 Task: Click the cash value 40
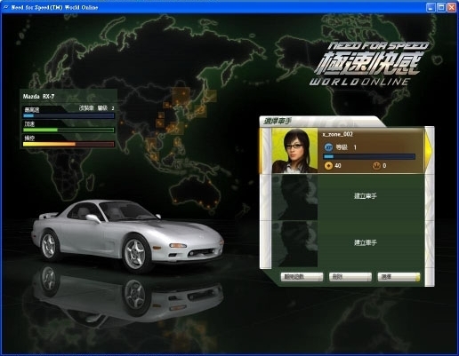(x=338, y=166)
